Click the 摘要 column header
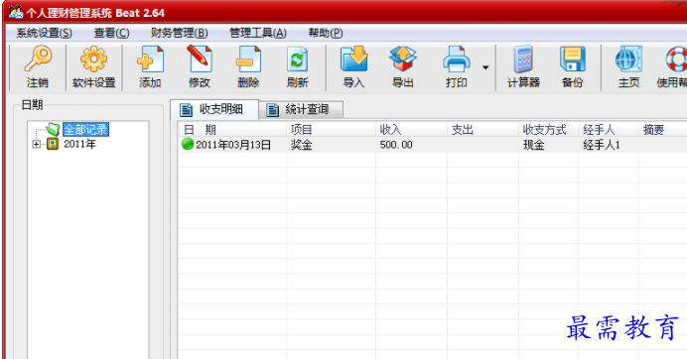Image resolution: width=687 pixels, height=359 pixels. pos(663,130)
